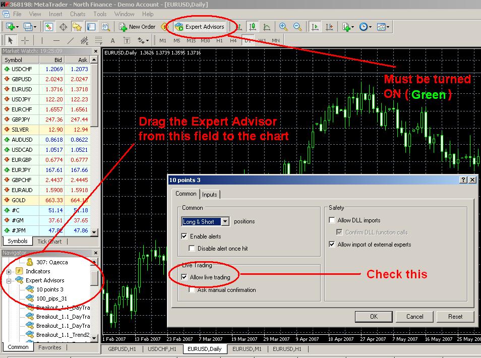Image resolution: width=481 pixels, height=358 pixels.
Task: Close the Navigator panel
Action: 96,253
